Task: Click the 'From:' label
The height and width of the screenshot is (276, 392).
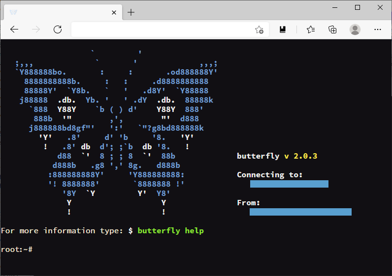Action: [x=249, y=203]
